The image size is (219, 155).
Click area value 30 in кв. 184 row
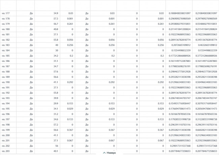pyautogui.click(x=57, y=50)
